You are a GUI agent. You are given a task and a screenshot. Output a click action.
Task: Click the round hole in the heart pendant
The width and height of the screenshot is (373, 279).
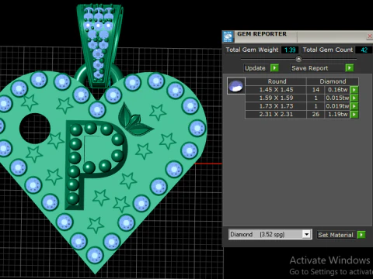35,129
